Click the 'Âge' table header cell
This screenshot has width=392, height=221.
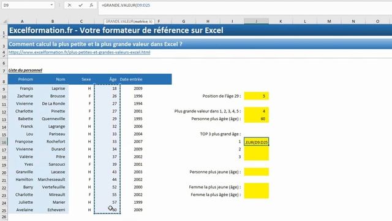(107, 79)
